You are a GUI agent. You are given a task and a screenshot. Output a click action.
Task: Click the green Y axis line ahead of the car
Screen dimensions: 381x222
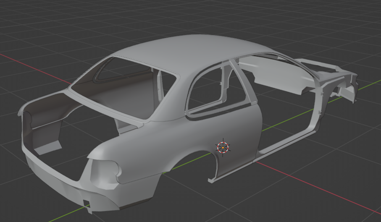(370, 84)
